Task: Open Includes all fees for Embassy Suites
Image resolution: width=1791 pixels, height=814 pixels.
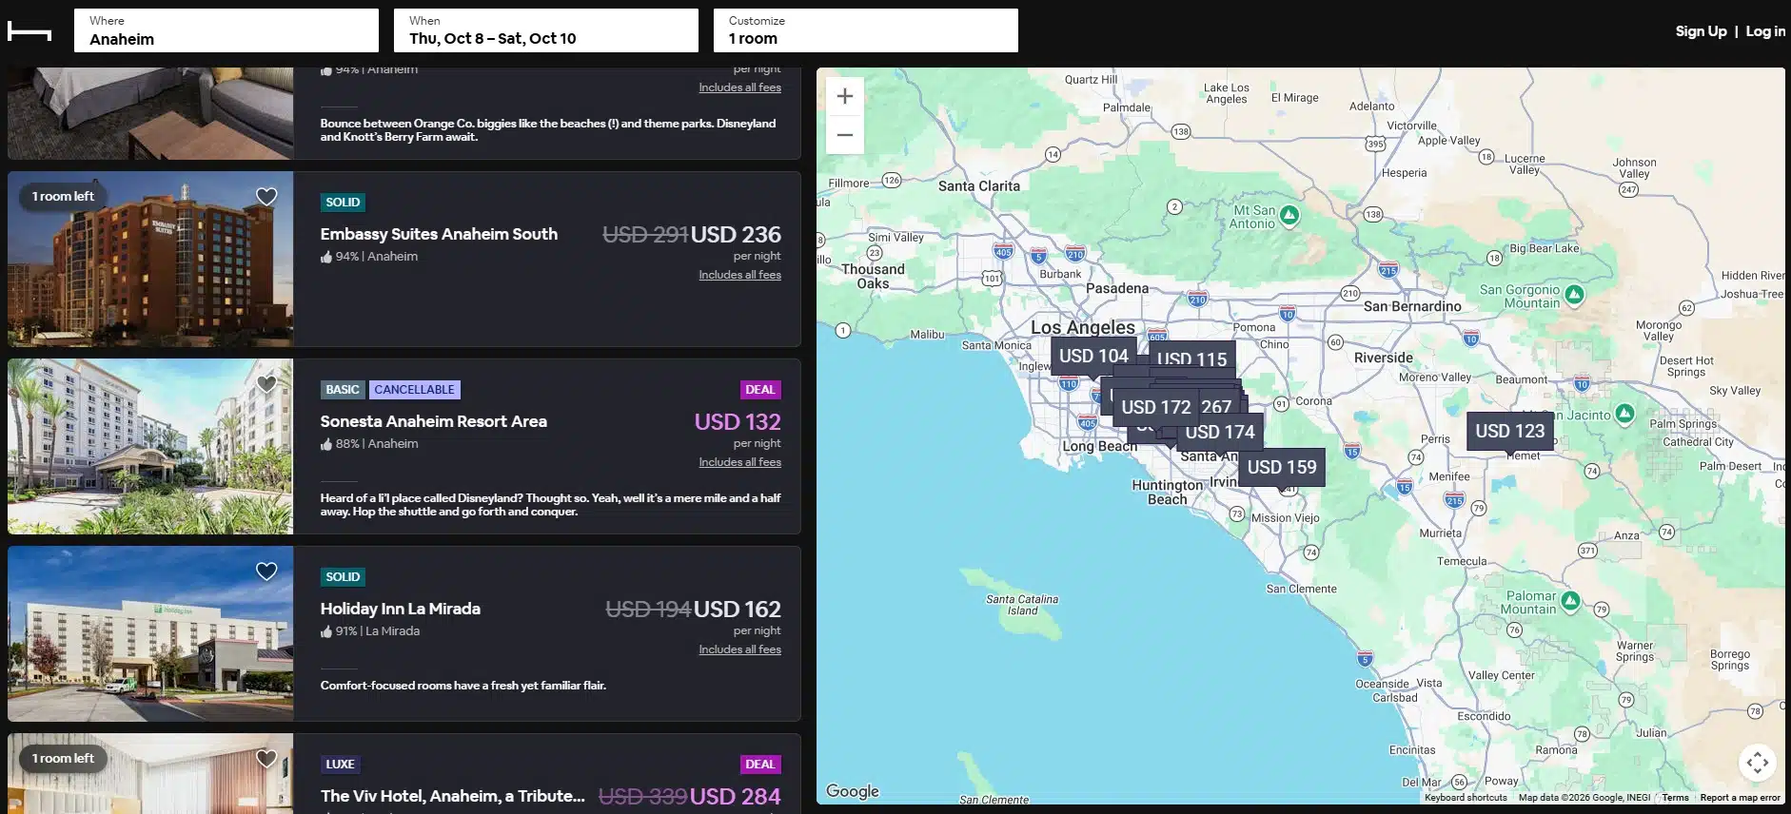Action: (x=739, y=275)
